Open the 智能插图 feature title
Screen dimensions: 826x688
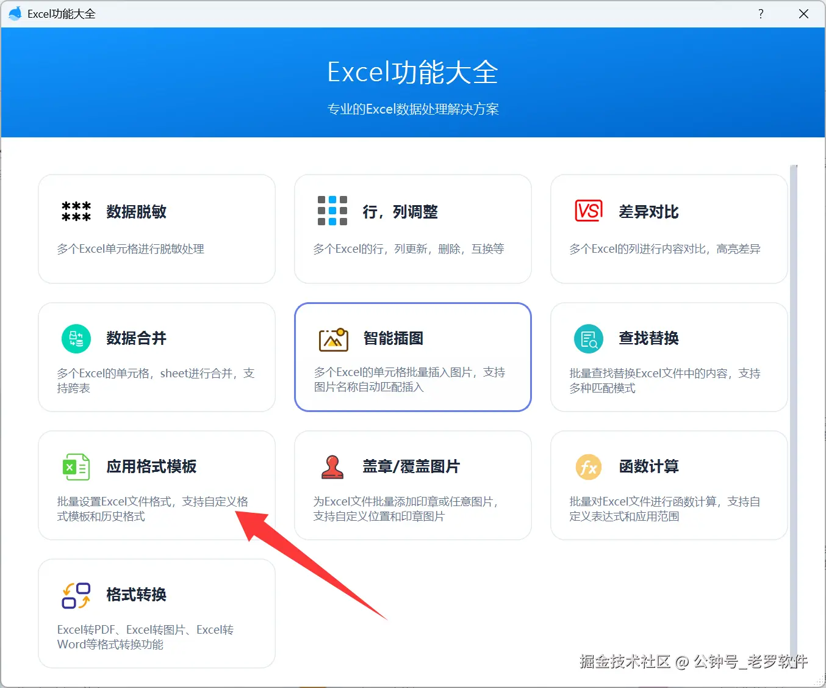click(393, 338)
